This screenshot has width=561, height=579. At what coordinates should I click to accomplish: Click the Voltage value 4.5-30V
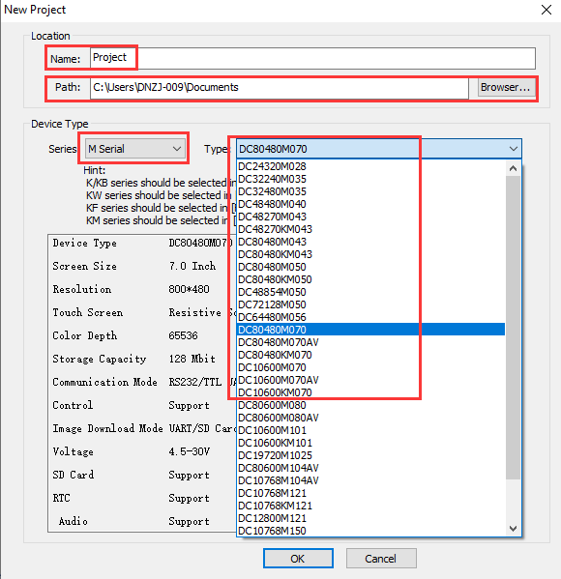[x=190, y=451]
